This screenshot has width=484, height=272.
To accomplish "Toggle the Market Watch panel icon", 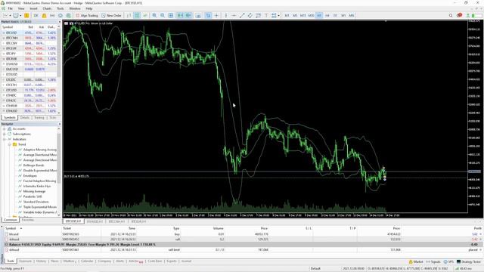I will point(27,15).
